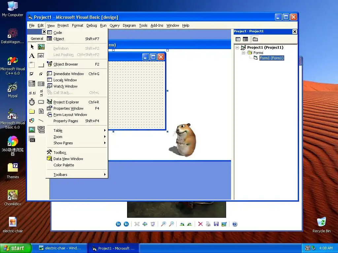Click red Delete icon in picture viewer
Image resolution: width=338 pixels, height=253 pixels.
pos(200,224)
